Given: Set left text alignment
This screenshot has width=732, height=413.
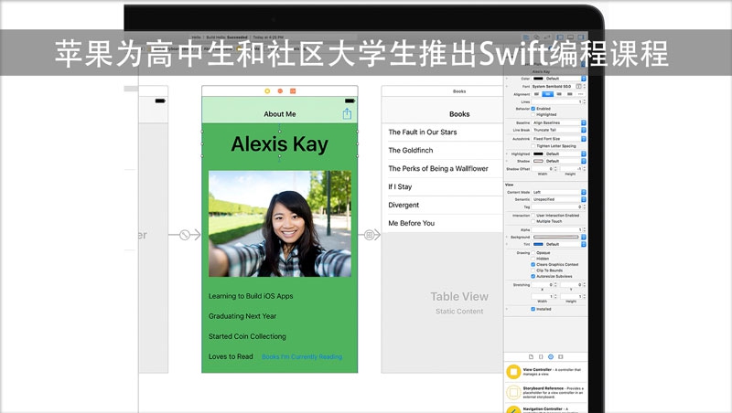Looking at the screenshot, I should pos(537,94).
